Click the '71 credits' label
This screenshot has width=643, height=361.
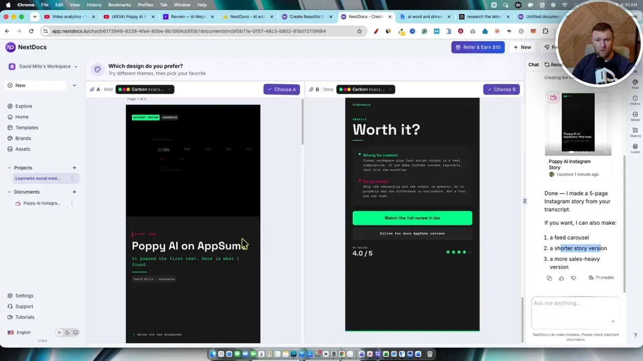coord(601,278)
